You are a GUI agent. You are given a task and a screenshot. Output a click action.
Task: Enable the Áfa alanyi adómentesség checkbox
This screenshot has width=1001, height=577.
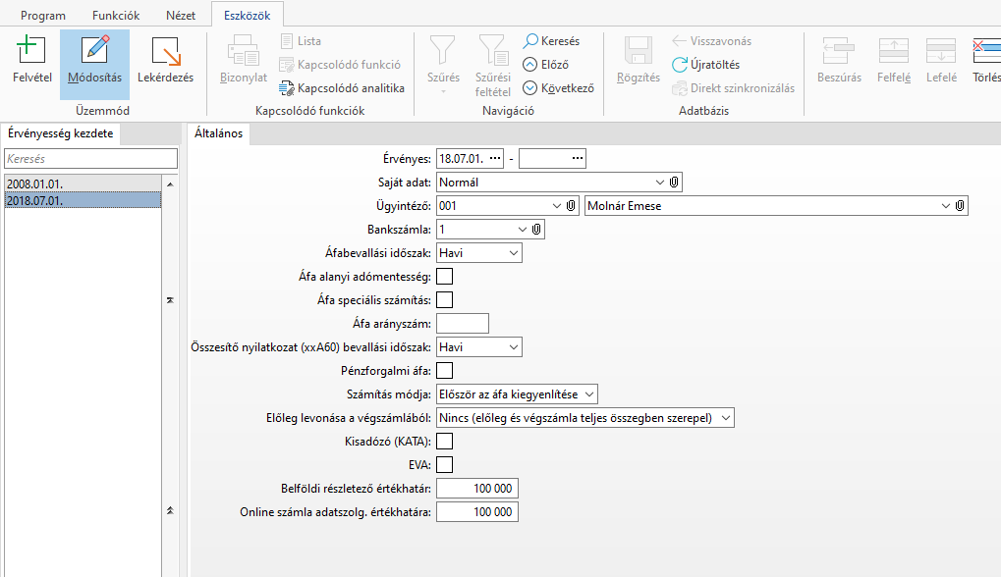point(444,277)
